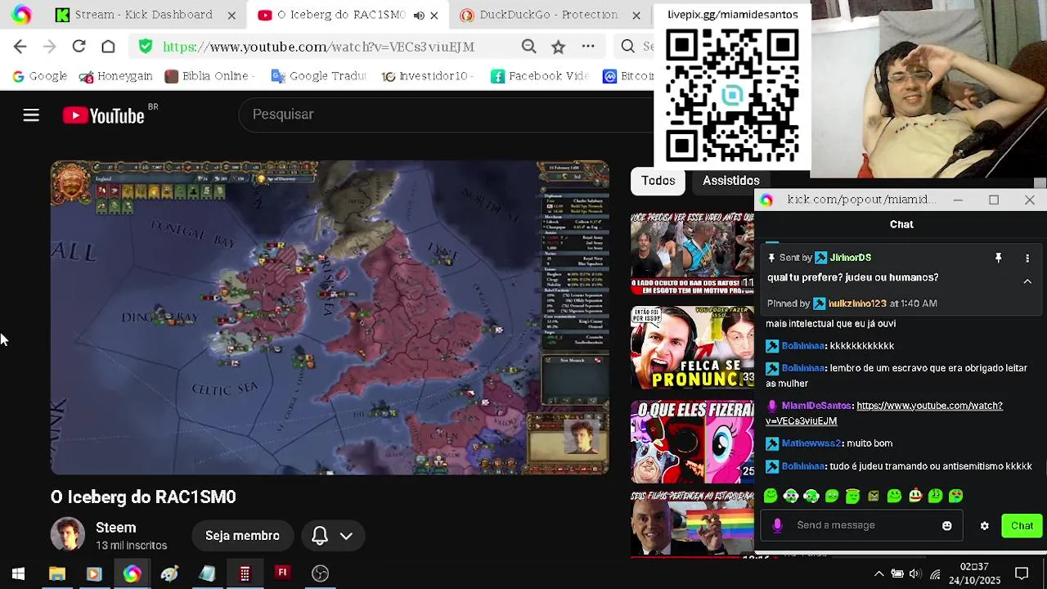1047x589 pixels.
Task: Open volume control in system tray
Action: 915,573
